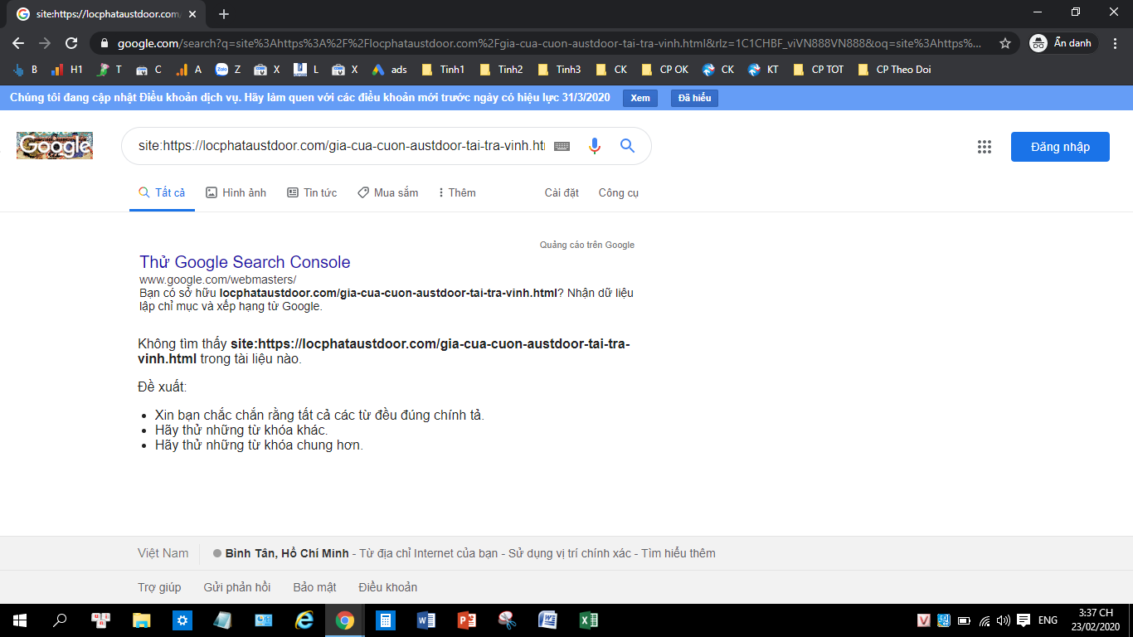This screenshot has height=637, width=1133.
Task: Reload the page with the refresh icon
Action: [71, 43]
